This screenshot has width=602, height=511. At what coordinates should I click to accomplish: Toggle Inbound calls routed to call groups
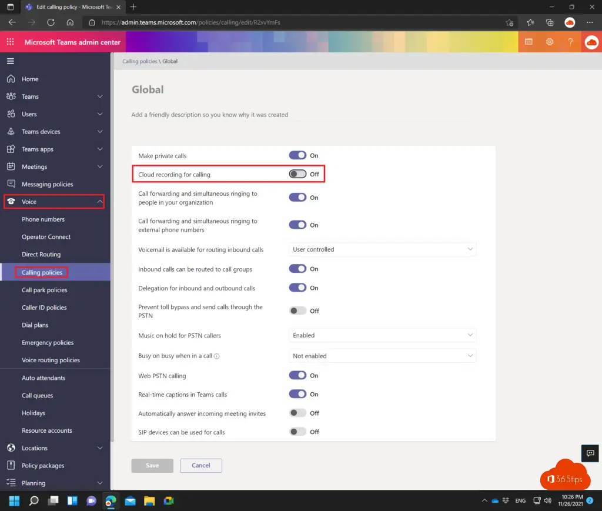click(x=297, y=269)
